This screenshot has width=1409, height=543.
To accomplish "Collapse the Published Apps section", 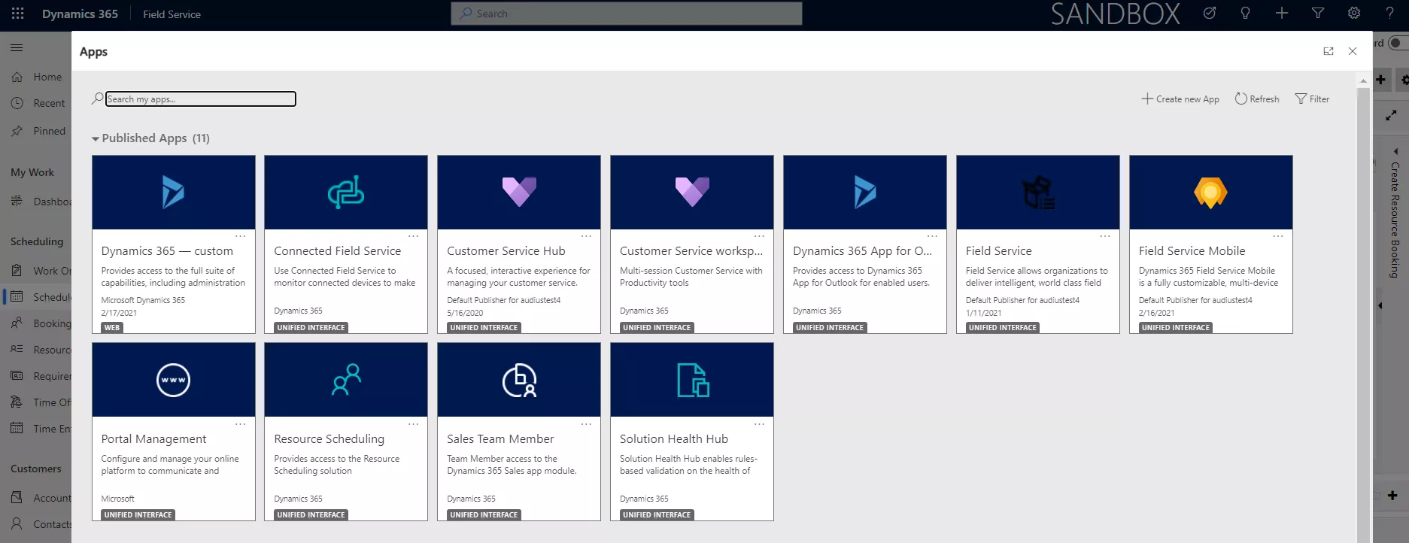I will tap(96, 138).
